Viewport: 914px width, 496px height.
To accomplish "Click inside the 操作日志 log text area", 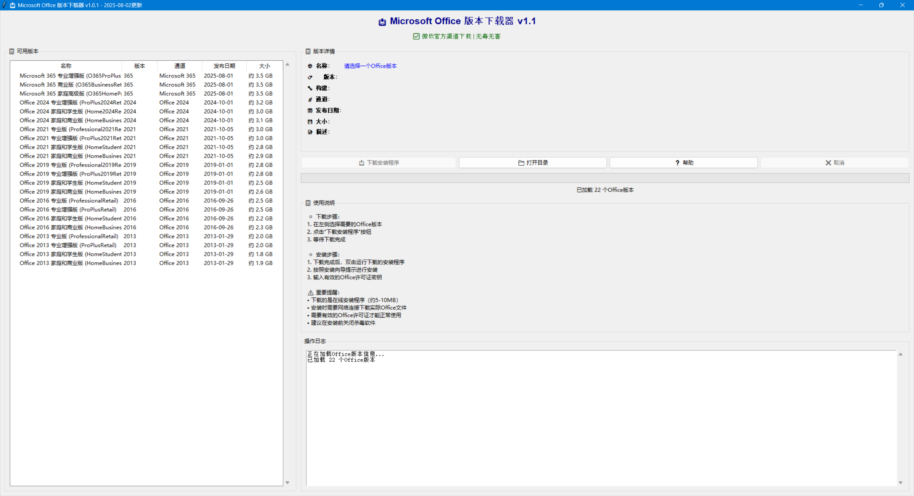I will pyautogui.click(x=602, y=418).
